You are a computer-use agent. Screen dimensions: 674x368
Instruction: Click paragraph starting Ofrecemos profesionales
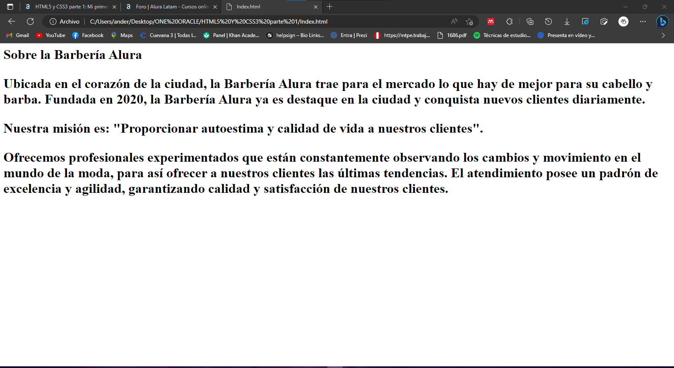(x=331, y=173)
